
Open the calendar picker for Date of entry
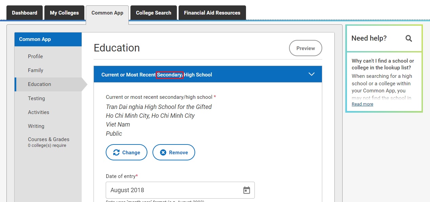[247, 190]
